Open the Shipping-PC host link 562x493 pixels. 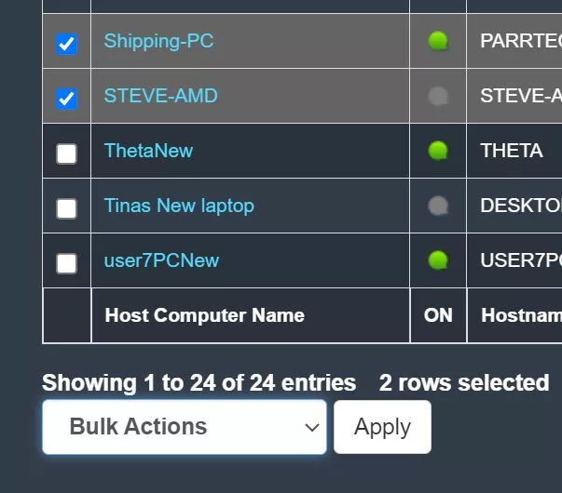click(158, 41)
